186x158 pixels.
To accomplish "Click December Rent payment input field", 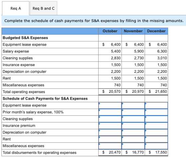I will point(156,139).
